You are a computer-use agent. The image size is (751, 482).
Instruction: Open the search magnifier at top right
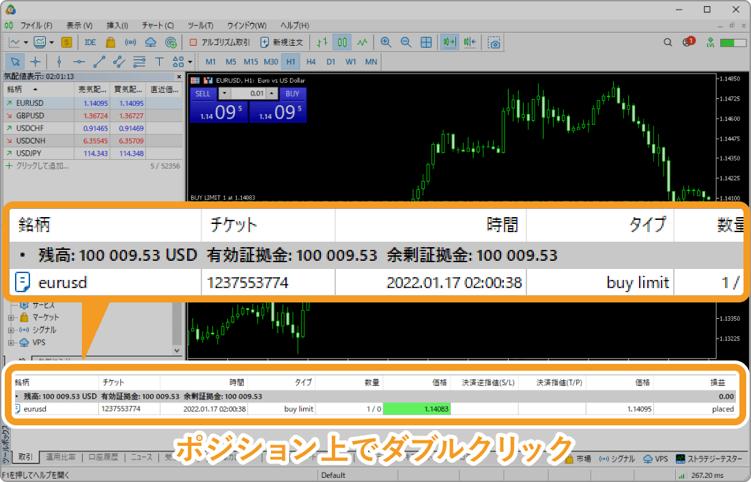click(x=668, y=42)
